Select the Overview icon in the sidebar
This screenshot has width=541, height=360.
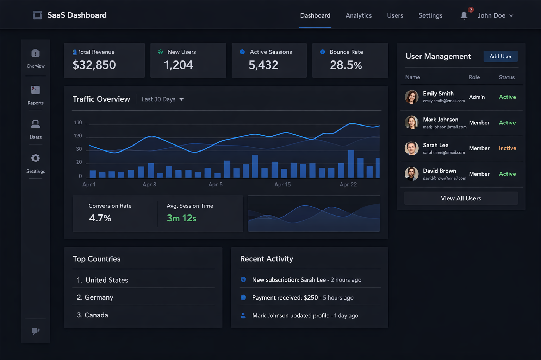point(35,52)
